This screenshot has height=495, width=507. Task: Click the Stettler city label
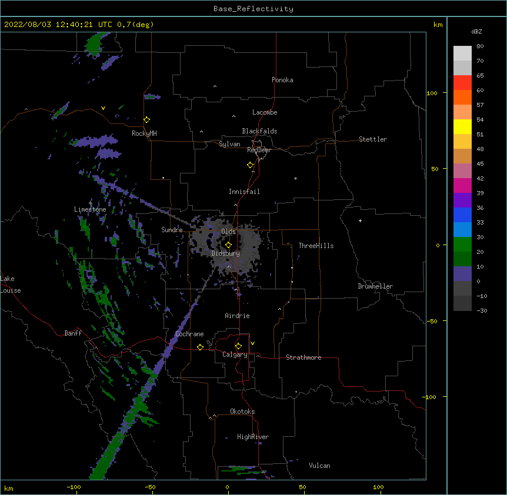pos(373,139)
